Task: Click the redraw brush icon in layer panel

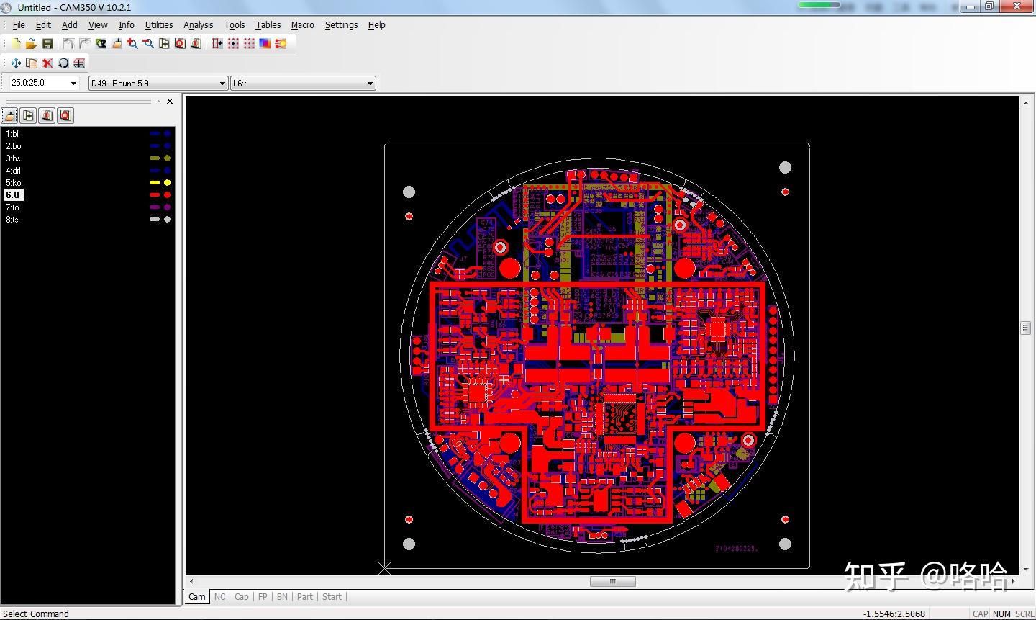Action: pos(10,115)
